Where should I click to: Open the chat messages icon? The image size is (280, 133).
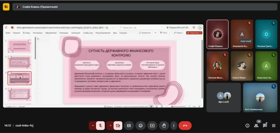pos(265,126)
